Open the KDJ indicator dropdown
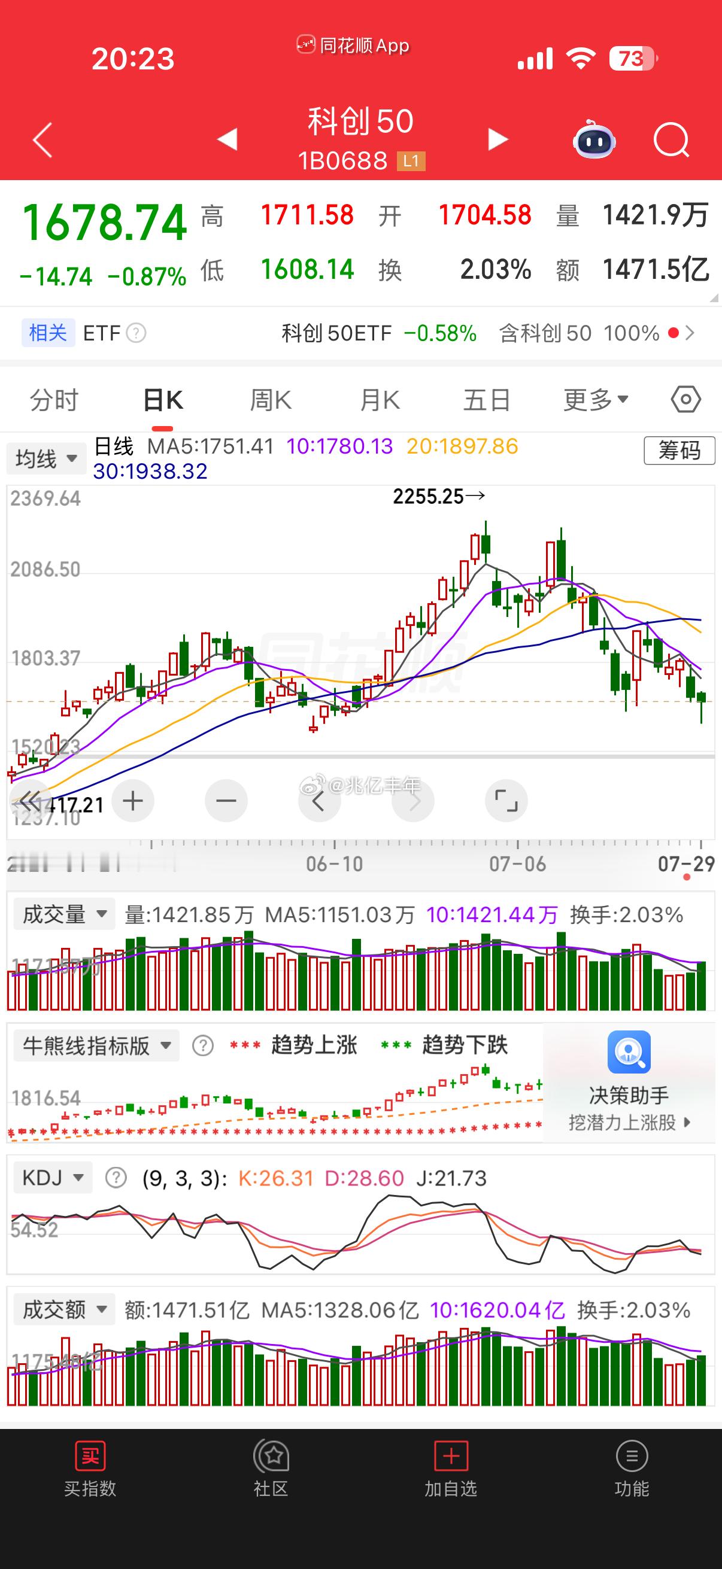Screen dimensions: 722x1569 (53, 1178)
